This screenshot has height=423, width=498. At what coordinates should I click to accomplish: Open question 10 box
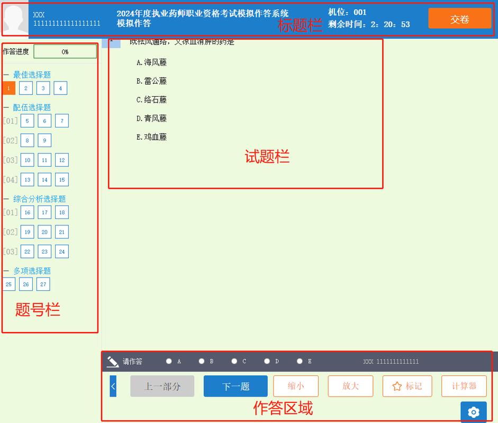28,160
